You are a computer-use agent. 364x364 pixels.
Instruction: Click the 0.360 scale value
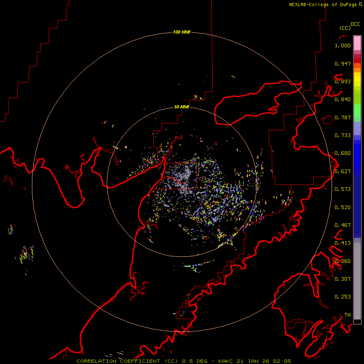tap(343, 261)
